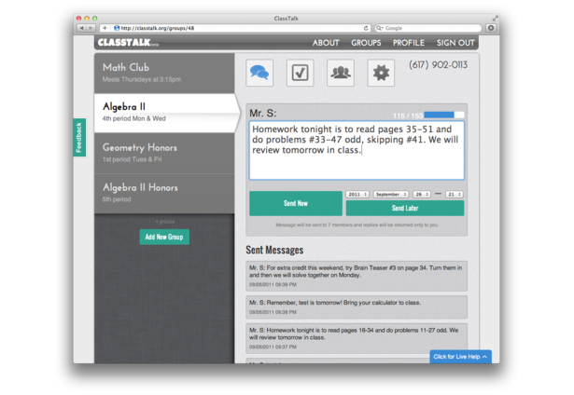
Task: Open the September month dropdown
Action: point(391,195)
